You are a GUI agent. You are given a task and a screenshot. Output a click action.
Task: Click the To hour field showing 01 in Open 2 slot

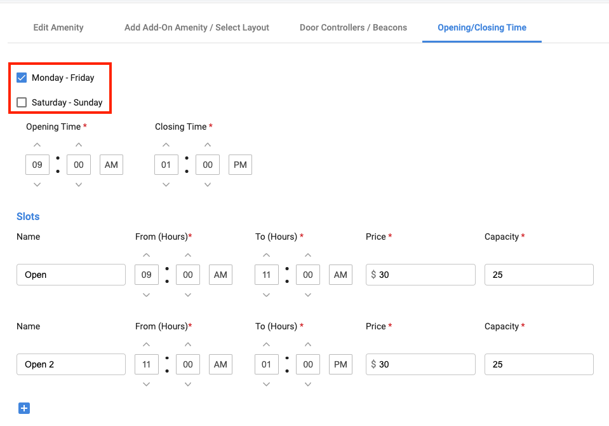[x=267, y=364]
